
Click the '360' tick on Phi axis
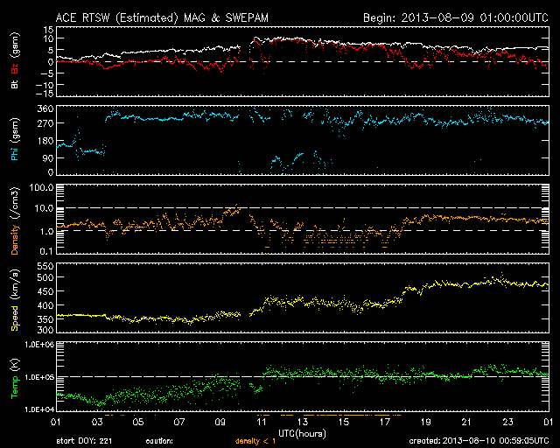[x=45, y=108]
